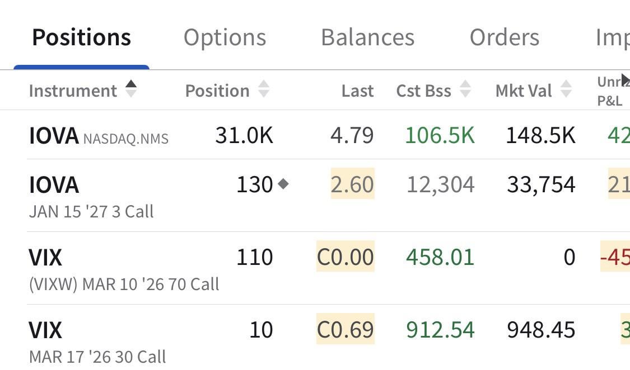Click the Last column header

pos(357,91)
